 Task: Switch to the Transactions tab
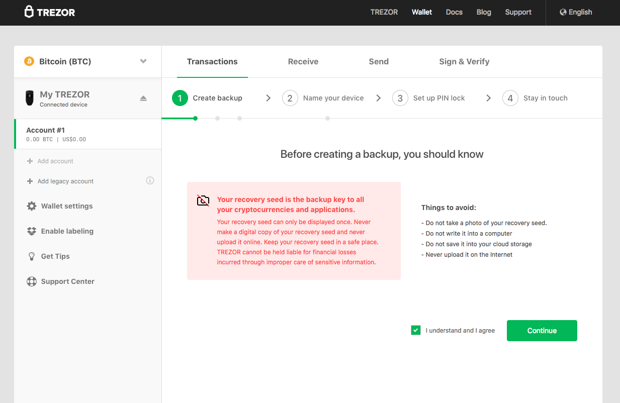click(212, 61)
